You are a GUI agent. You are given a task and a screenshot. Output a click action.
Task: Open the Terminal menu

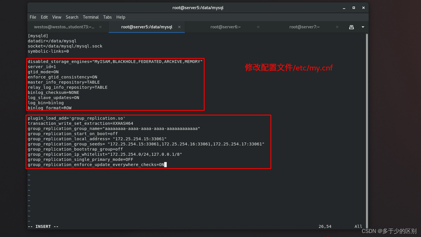point(91,17)
